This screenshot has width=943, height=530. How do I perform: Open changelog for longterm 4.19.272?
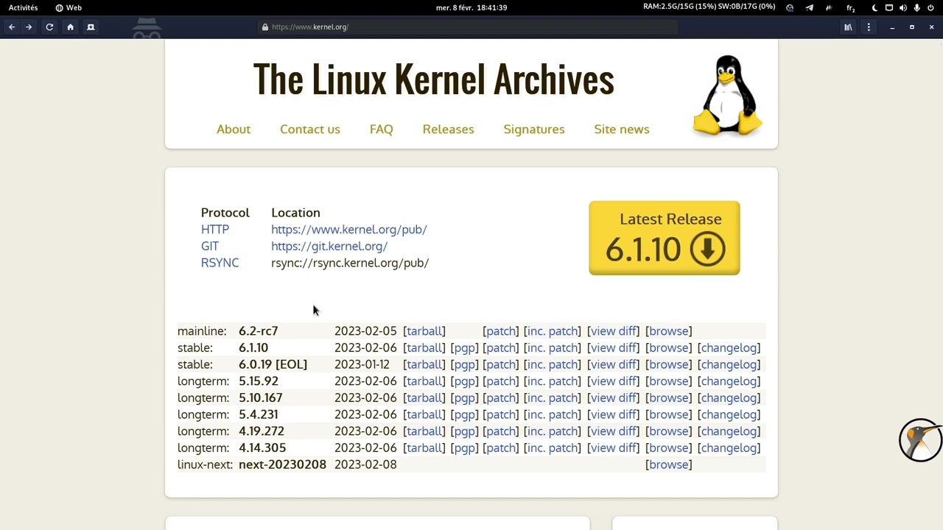729,431
